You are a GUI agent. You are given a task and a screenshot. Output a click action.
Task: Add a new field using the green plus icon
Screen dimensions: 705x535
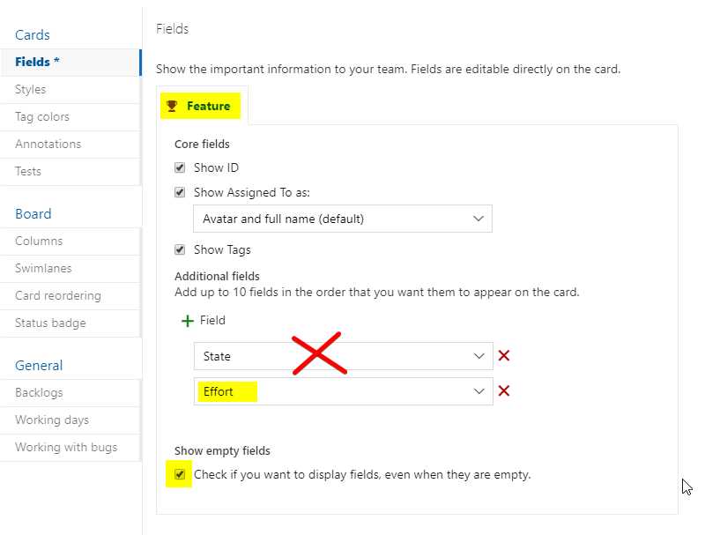click(x=188, y=320)
